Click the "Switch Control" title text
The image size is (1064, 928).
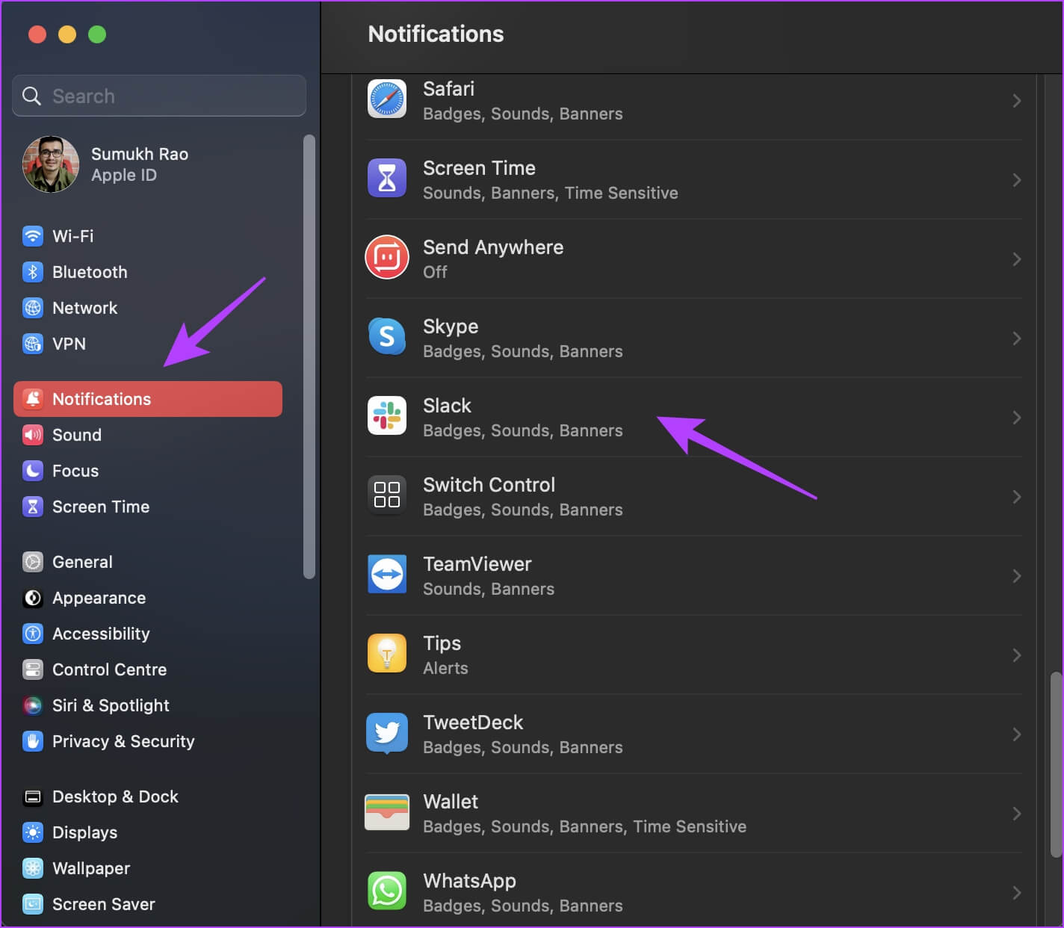(x=489, y=485)
